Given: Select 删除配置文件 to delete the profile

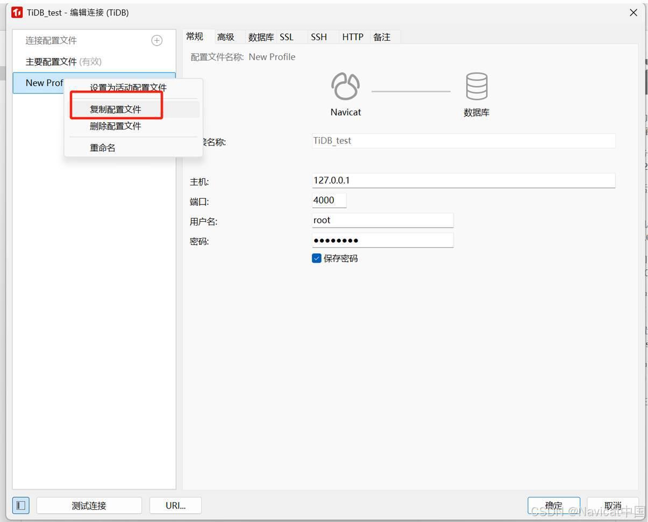Looking at the screenshot, I should 116,126.
